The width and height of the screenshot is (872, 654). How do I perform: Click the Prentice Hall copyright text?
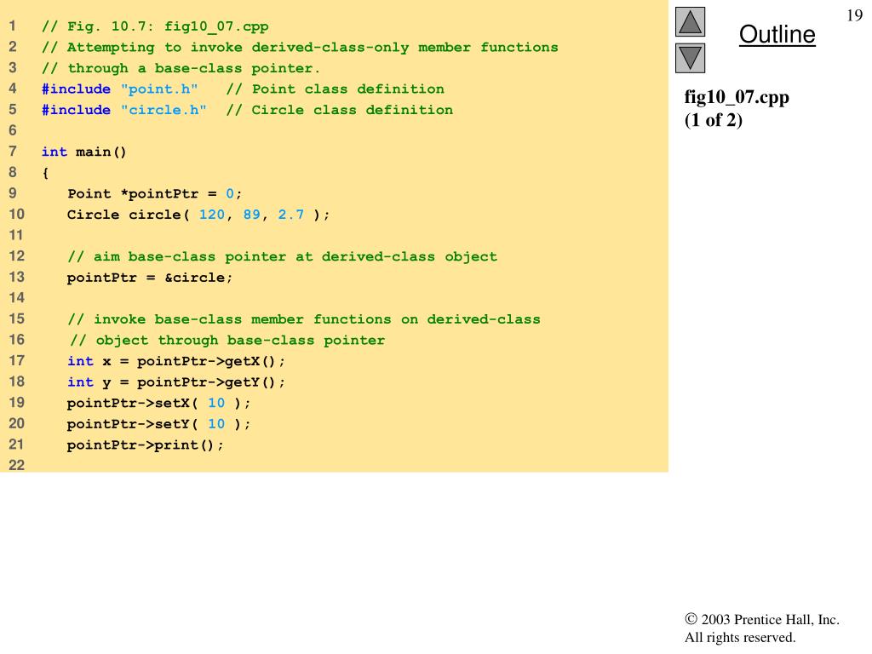[x=762, y=628]
